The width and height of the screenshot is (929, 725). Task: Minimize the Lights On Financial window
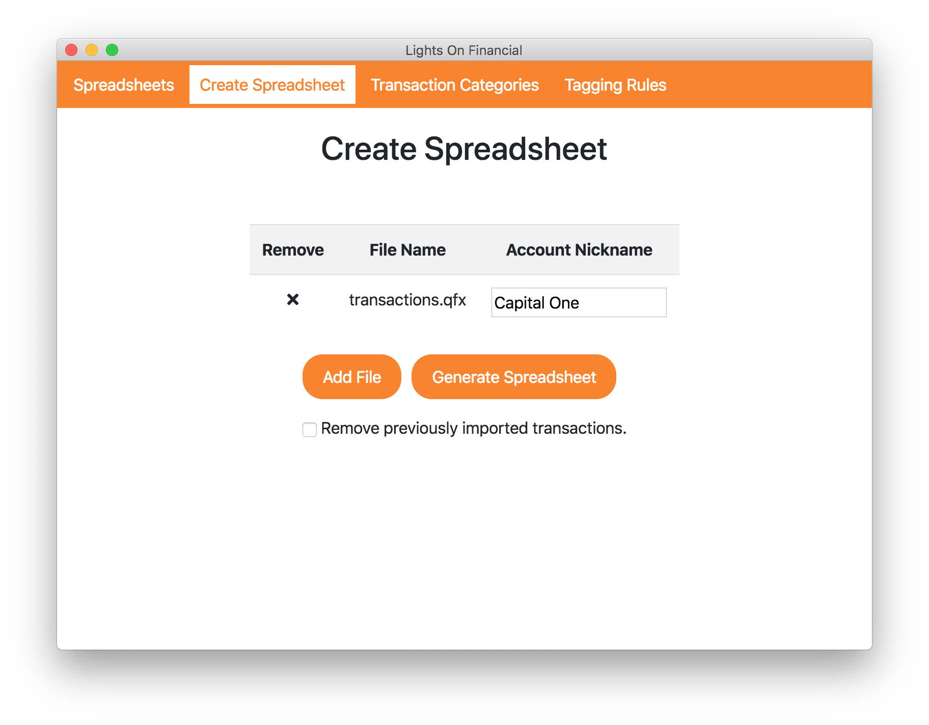[x=92, y=50]
